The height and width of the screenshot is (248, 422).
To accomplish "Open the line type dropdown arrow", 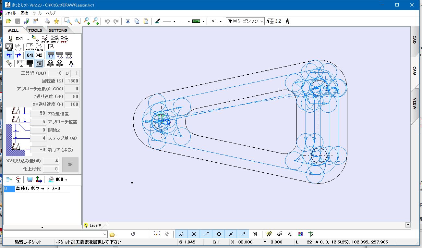I will [174, 21].
